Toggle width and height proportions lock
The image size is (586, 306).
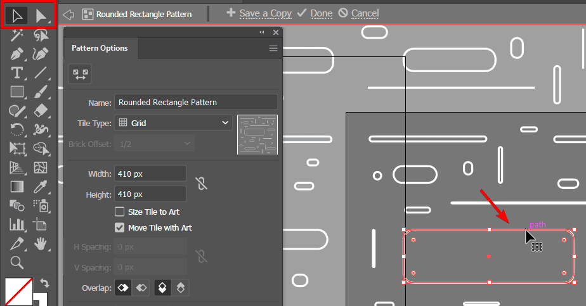pyautogui.click(x=202, y=184)
